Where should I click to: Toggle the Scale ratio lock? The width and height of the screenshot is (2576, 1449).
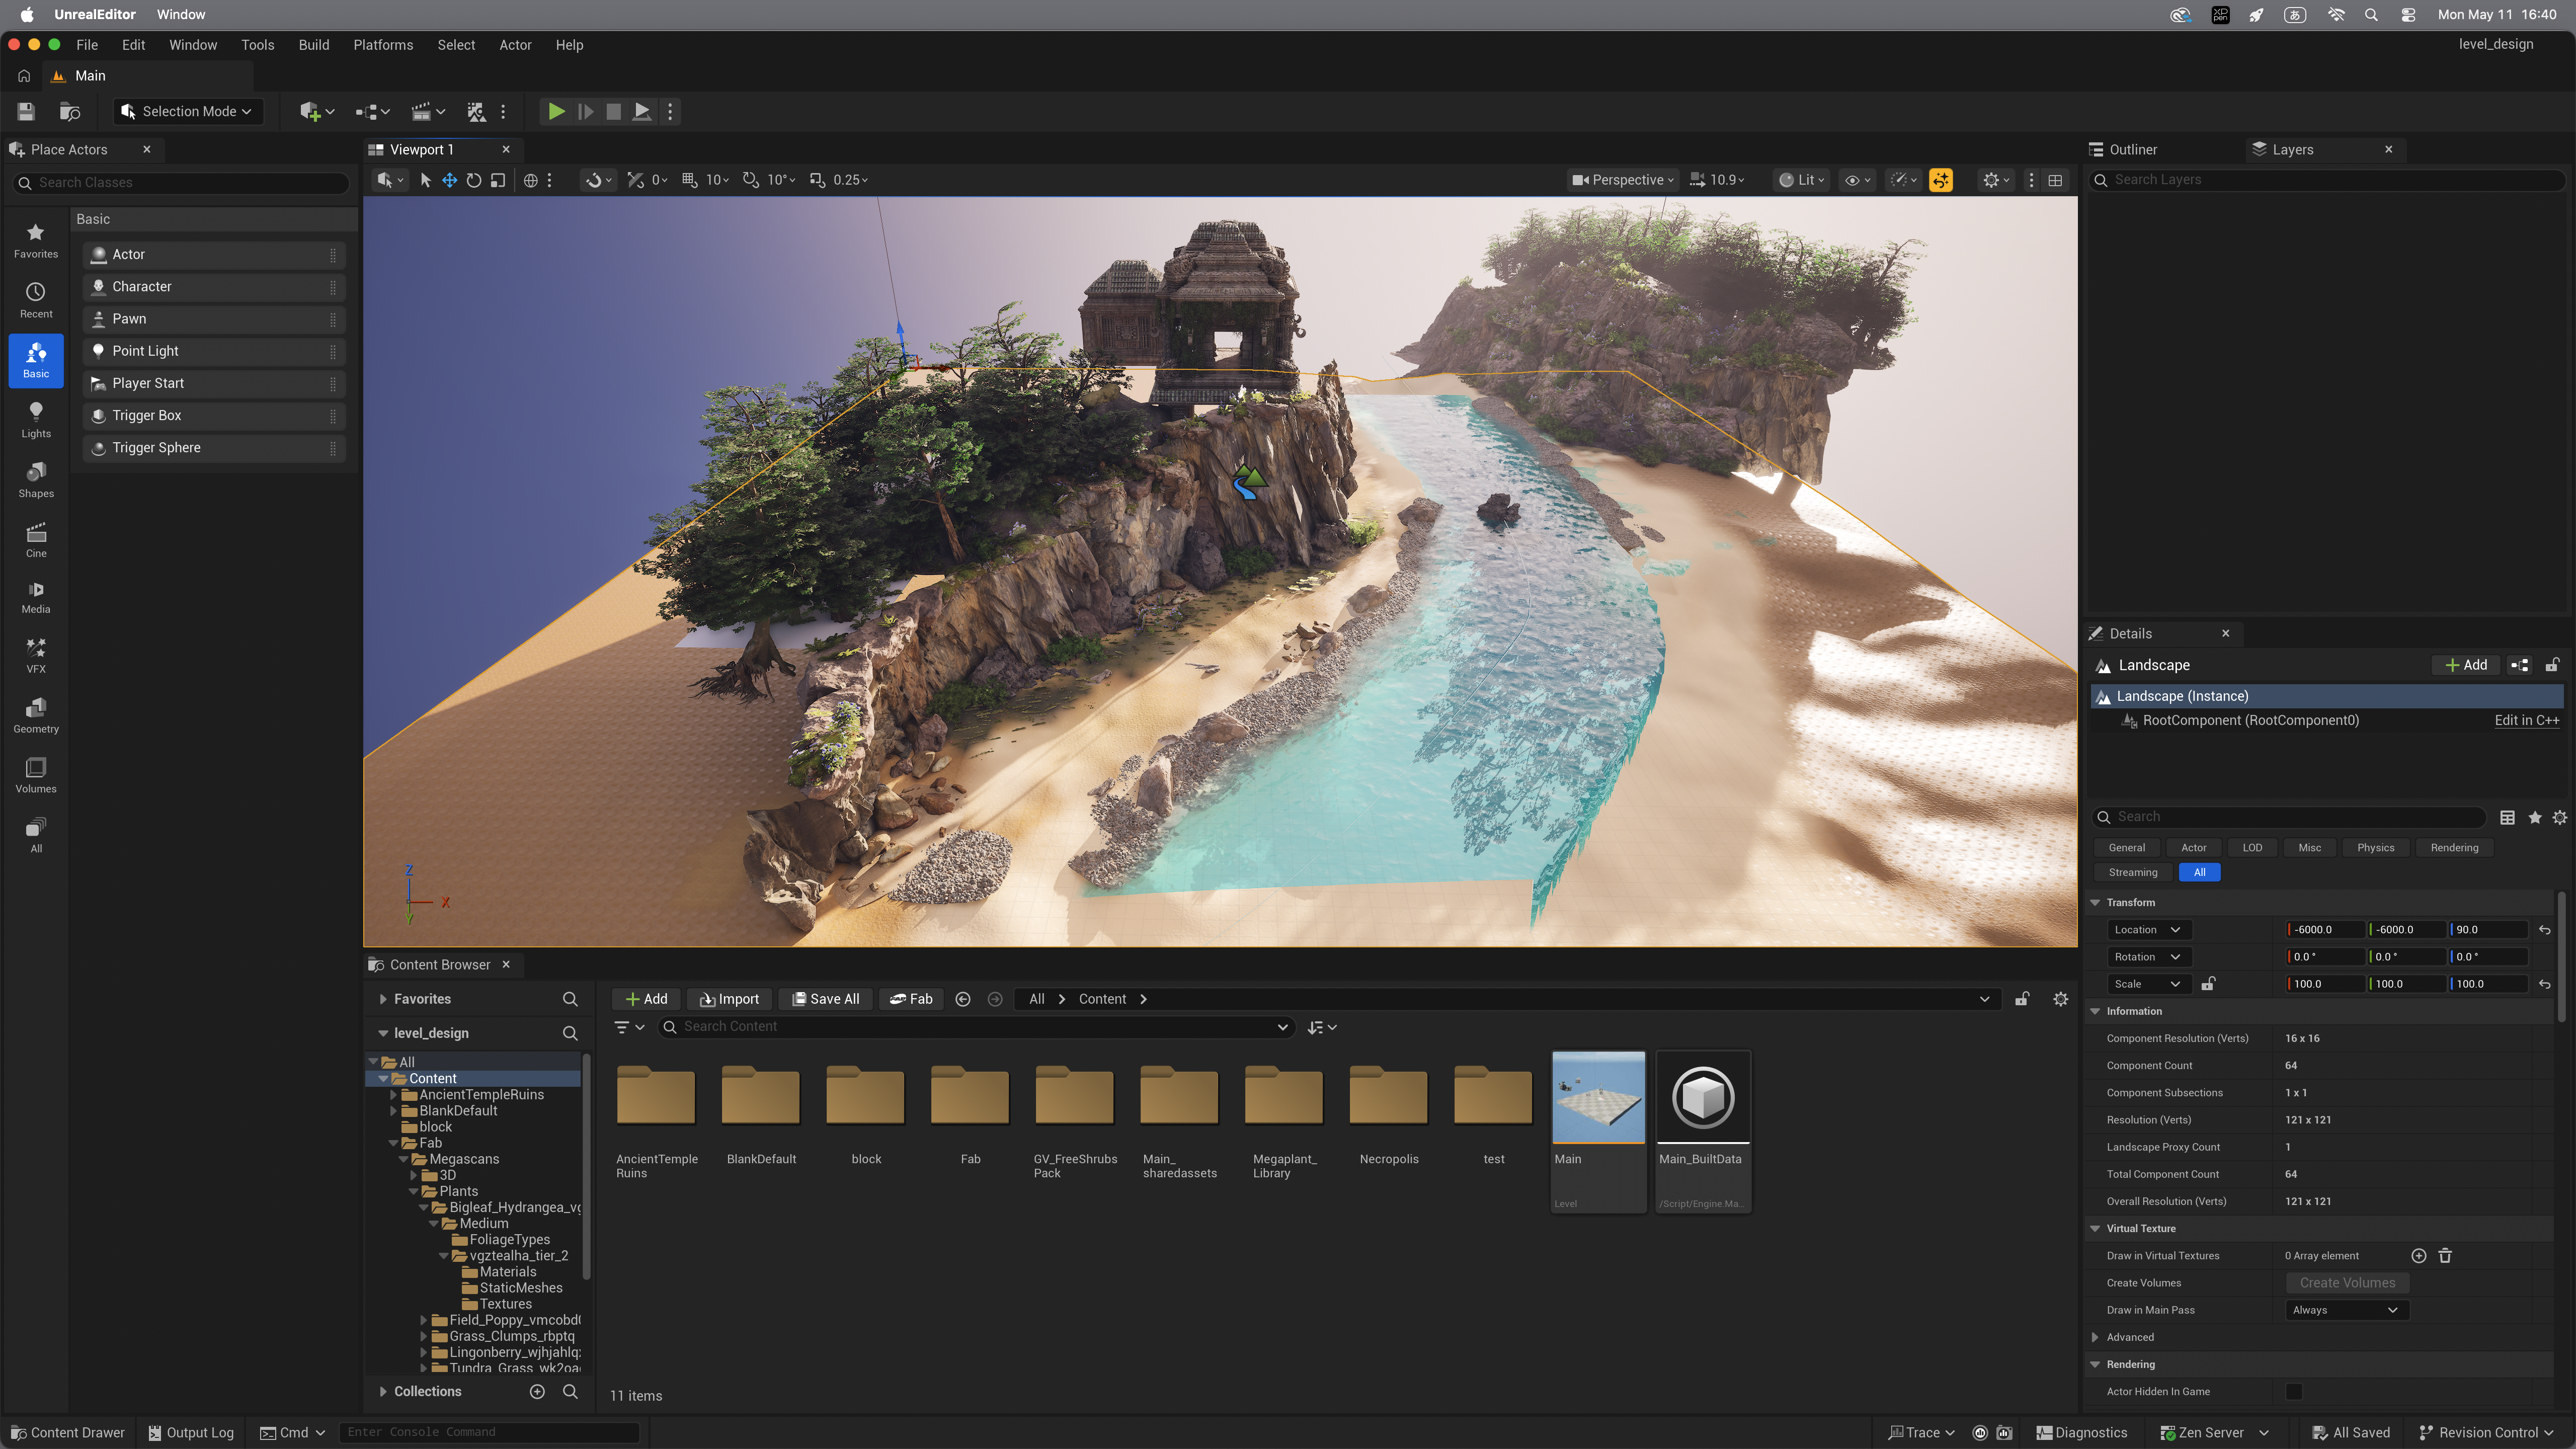[x=2208, y=984]
